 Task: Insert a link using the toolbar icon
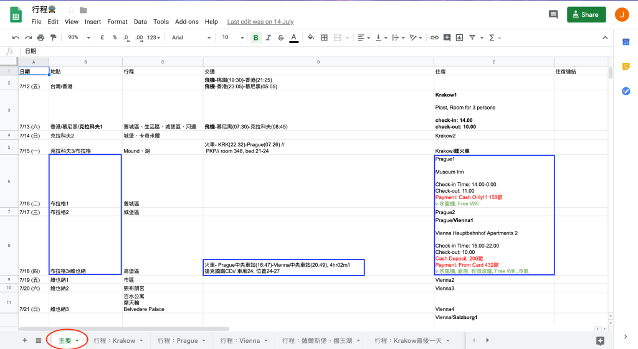pyautogui.click(x=434, y=37)
